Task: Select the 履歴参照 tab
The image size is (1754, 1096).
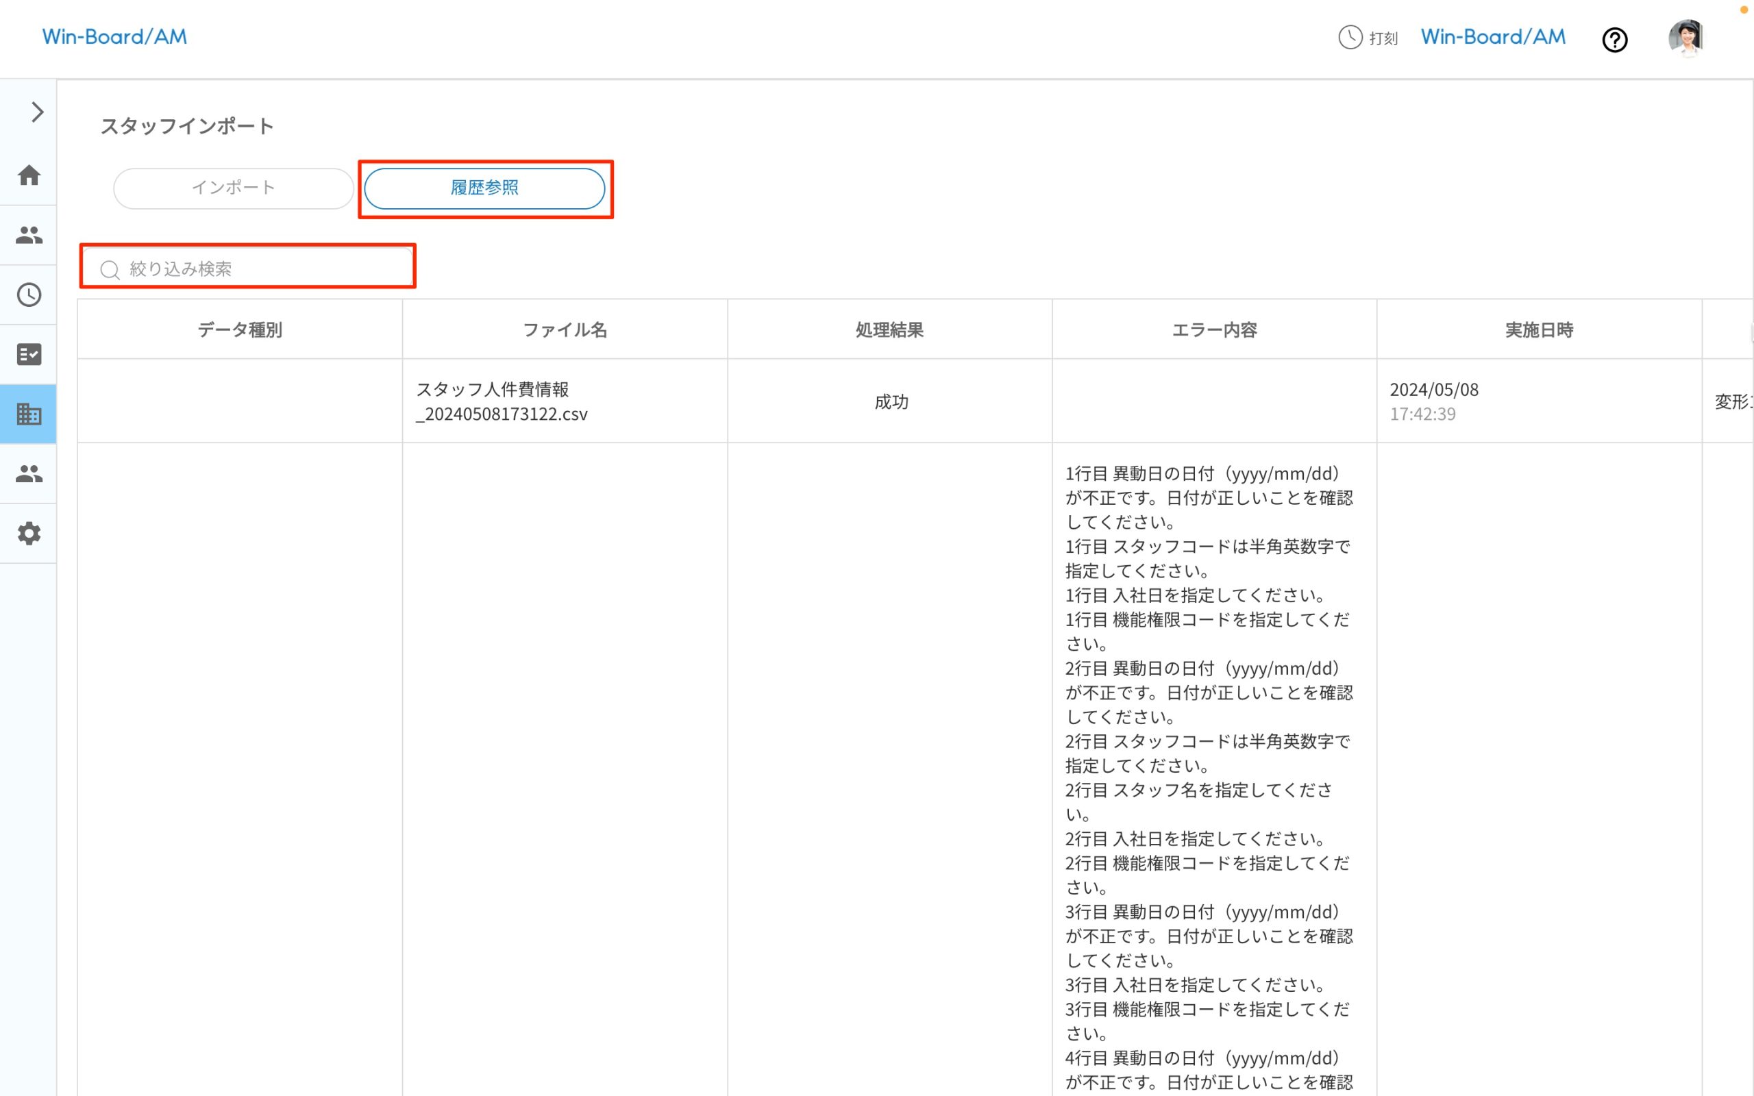Action: click(x=486, y=188)
